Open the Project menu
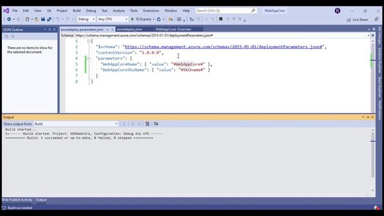The image size is (384, 216). (x=62, y=11)
